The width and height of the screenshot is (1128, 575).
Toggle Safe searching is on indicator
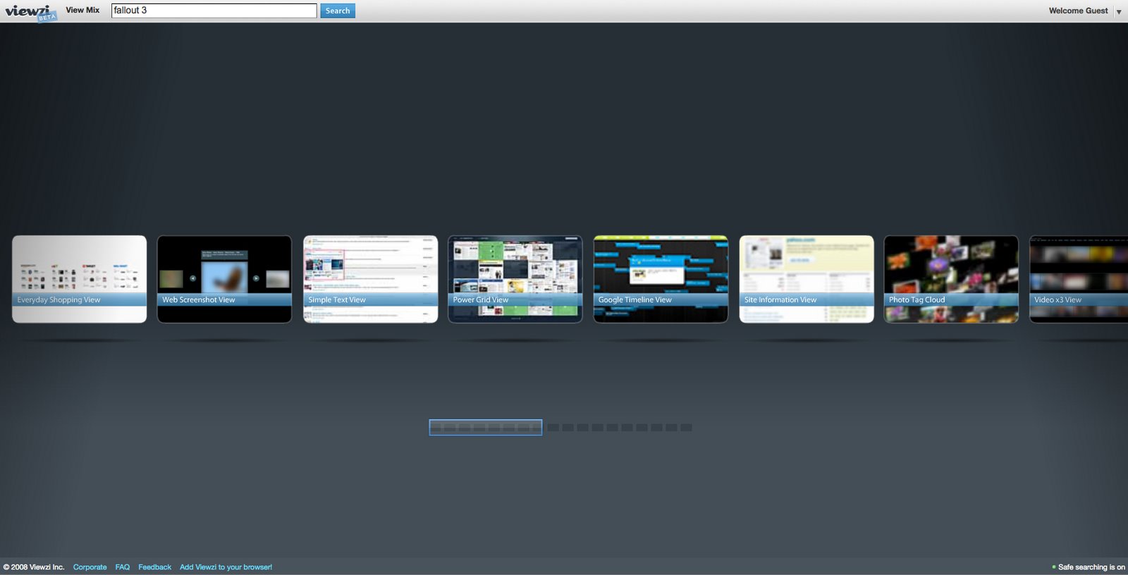point(1089,567)
